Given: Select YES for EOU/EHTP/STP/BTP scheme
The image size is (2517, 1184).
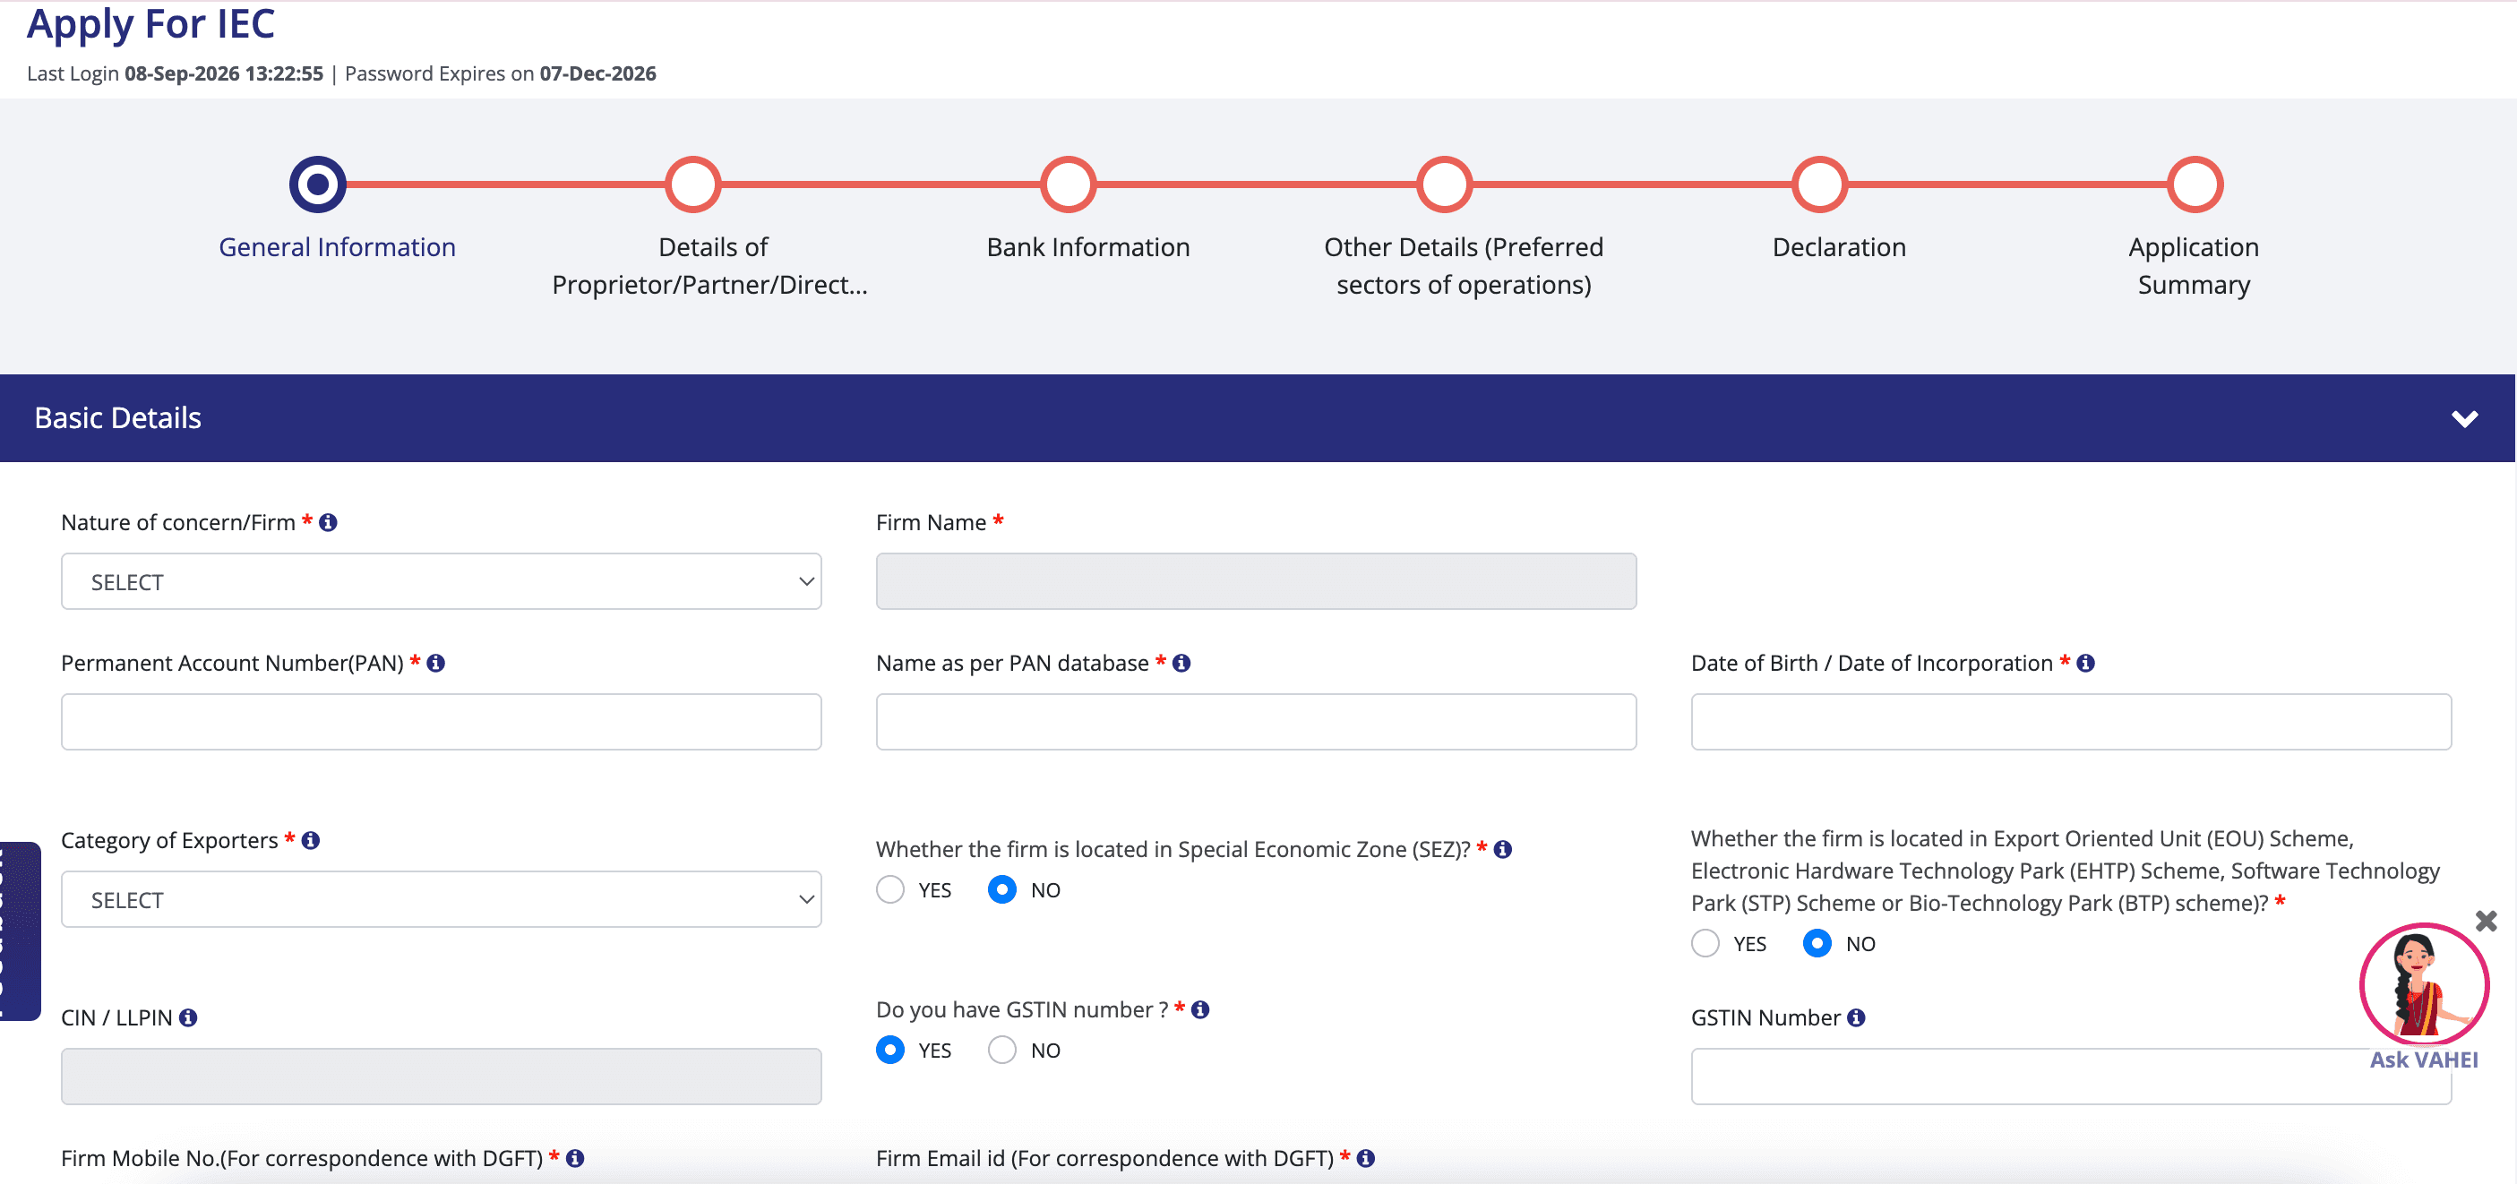Looking at the screenshot, I should coord(1705,944).
